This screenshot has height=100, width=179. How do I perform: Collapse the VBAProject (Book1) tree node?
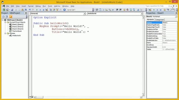(3, 20)
